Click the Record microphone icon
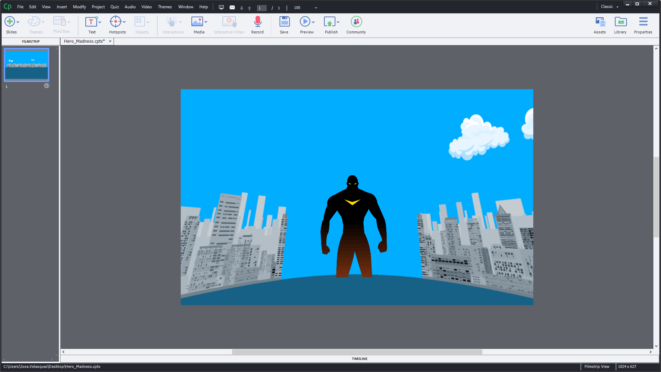This screenshot has width=661, height=372. (x=257, y=22)
